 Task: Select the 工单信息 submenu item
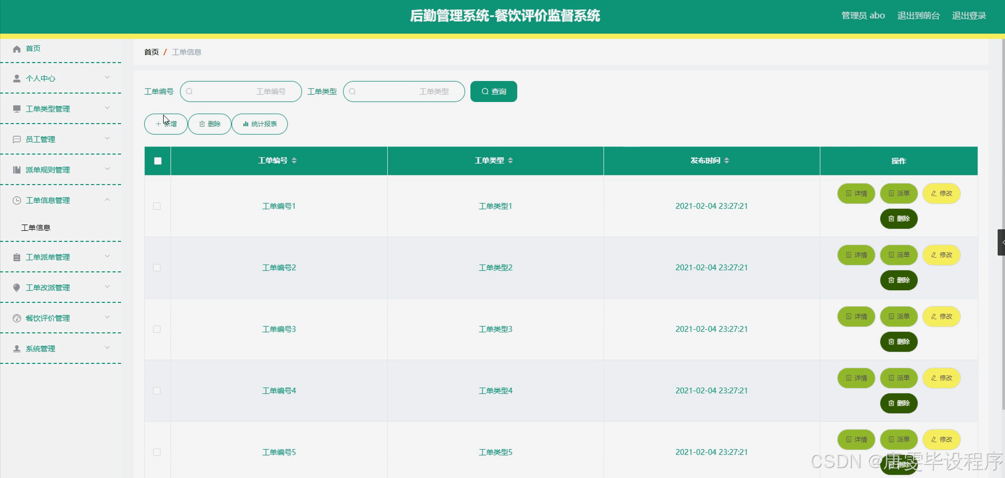click(x=36, y=228)
